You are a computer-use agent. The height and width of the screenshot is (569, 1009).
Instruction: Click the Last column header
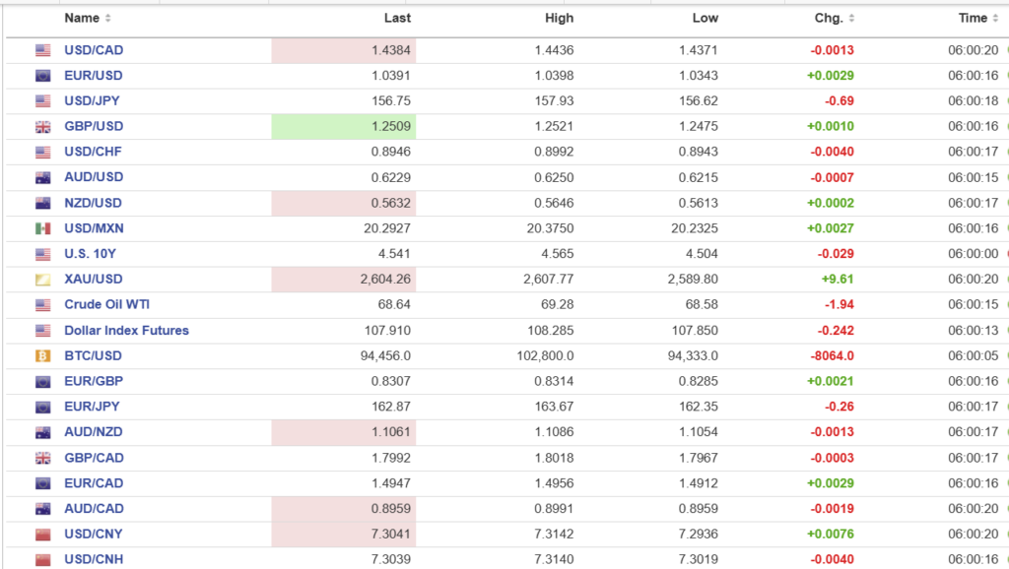(397, 18)
